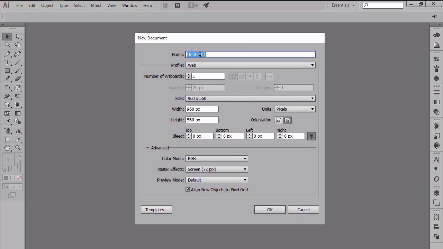Image resolution: width=443 pixels, height=249 pixels.
Task: Pick the Type tool
Action: (7, 62)
